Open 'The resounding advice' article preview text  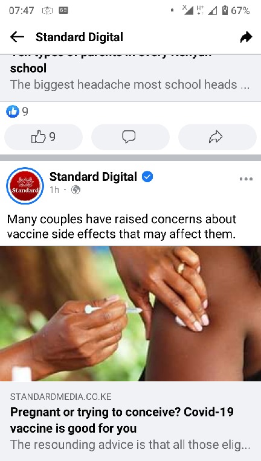click(130, 445)
